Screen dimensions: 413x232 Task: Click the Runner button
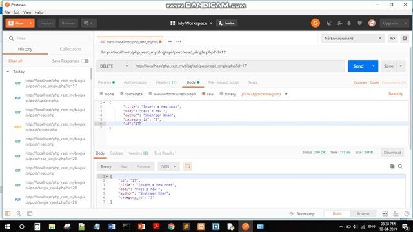[x=68, y=23]
